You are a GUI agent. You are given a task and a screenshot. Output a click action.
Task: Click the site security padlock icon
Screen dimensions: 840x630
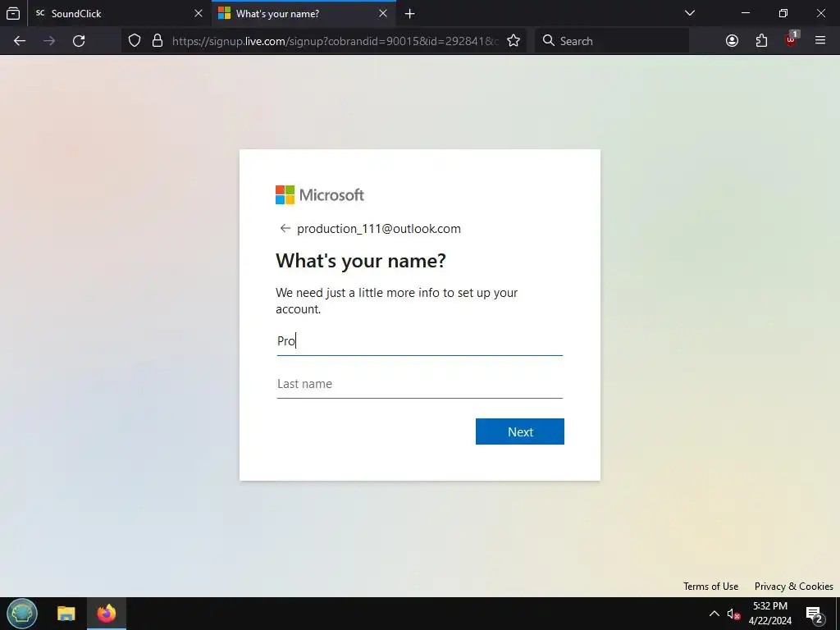(x=157, y=41)
